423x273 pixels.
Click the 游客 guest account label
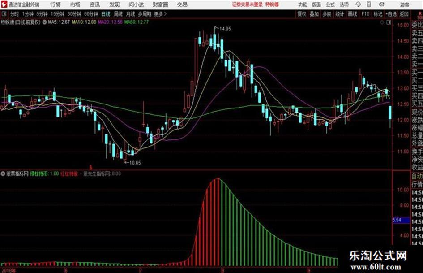(x=405, y=4)
